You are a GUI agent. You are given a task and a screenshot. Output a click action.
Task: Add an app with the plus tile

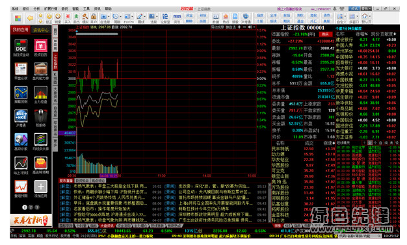[41, 187]
